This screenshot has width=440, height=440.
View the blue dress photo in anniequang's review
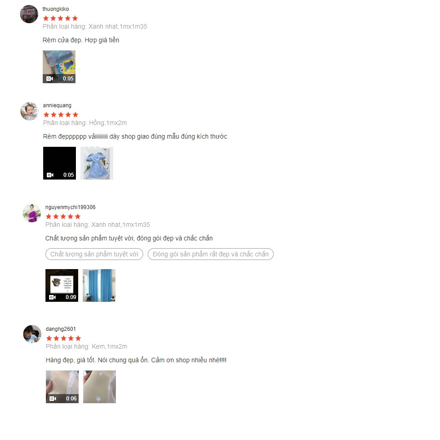pos(97,163)
